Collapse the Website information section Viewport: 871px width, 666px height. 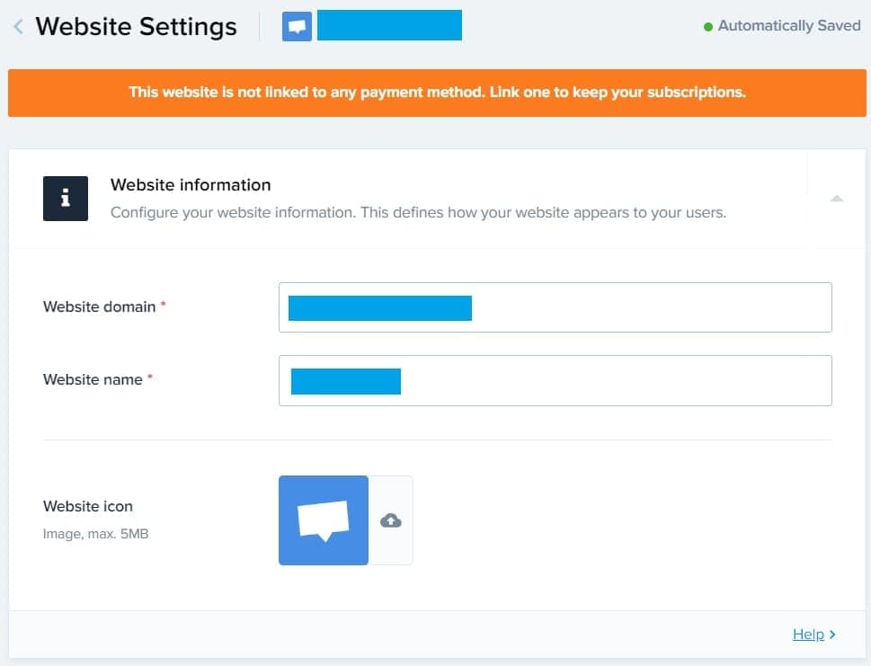[837, 199]
